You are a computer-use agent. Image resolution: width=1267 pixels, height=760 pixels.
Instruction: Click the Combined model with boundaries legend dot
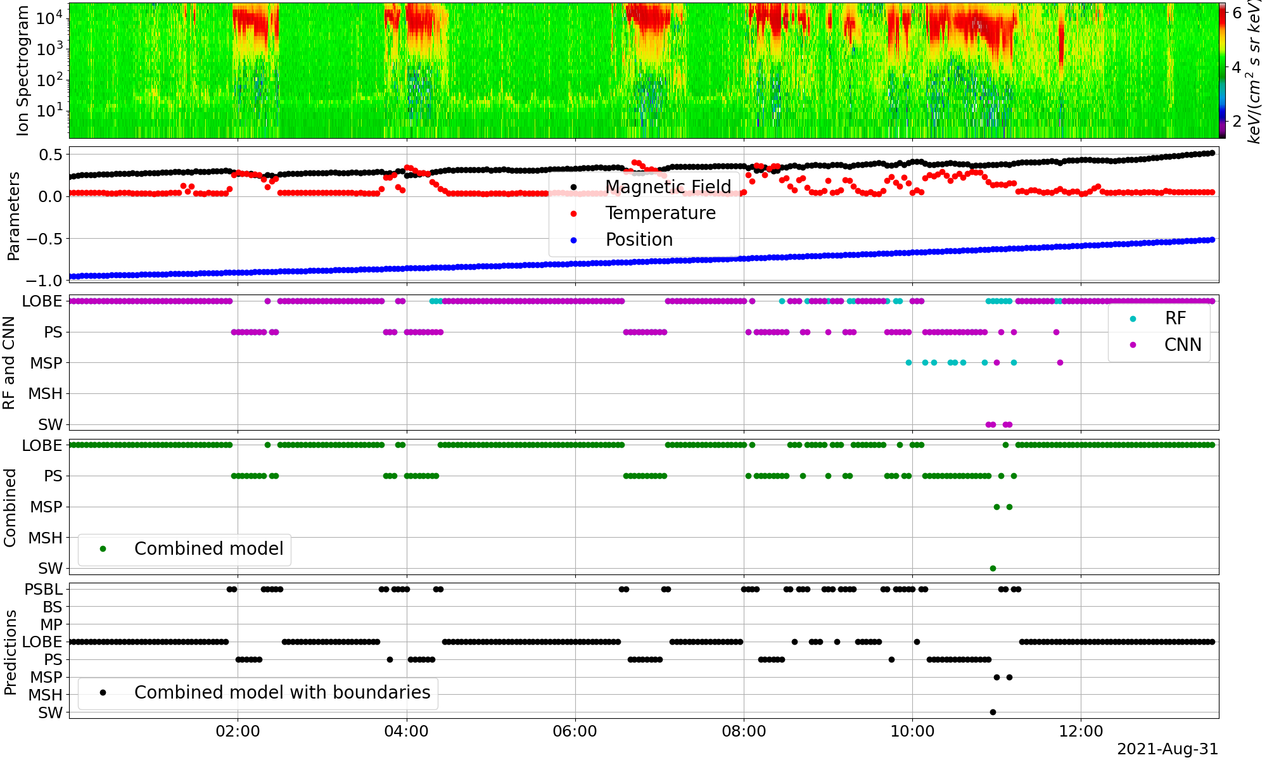[x=103, y=692]
